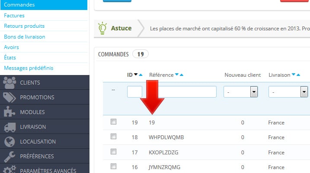Click the Préférences wrench icon
The height and width of the screenshot is (173, 310).
[9, 157]
